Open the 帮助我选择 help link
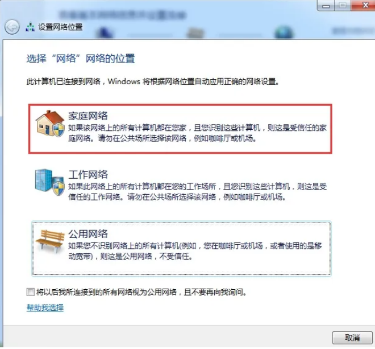The width and height of the screenshot is (375, 349). coord(45,307)
